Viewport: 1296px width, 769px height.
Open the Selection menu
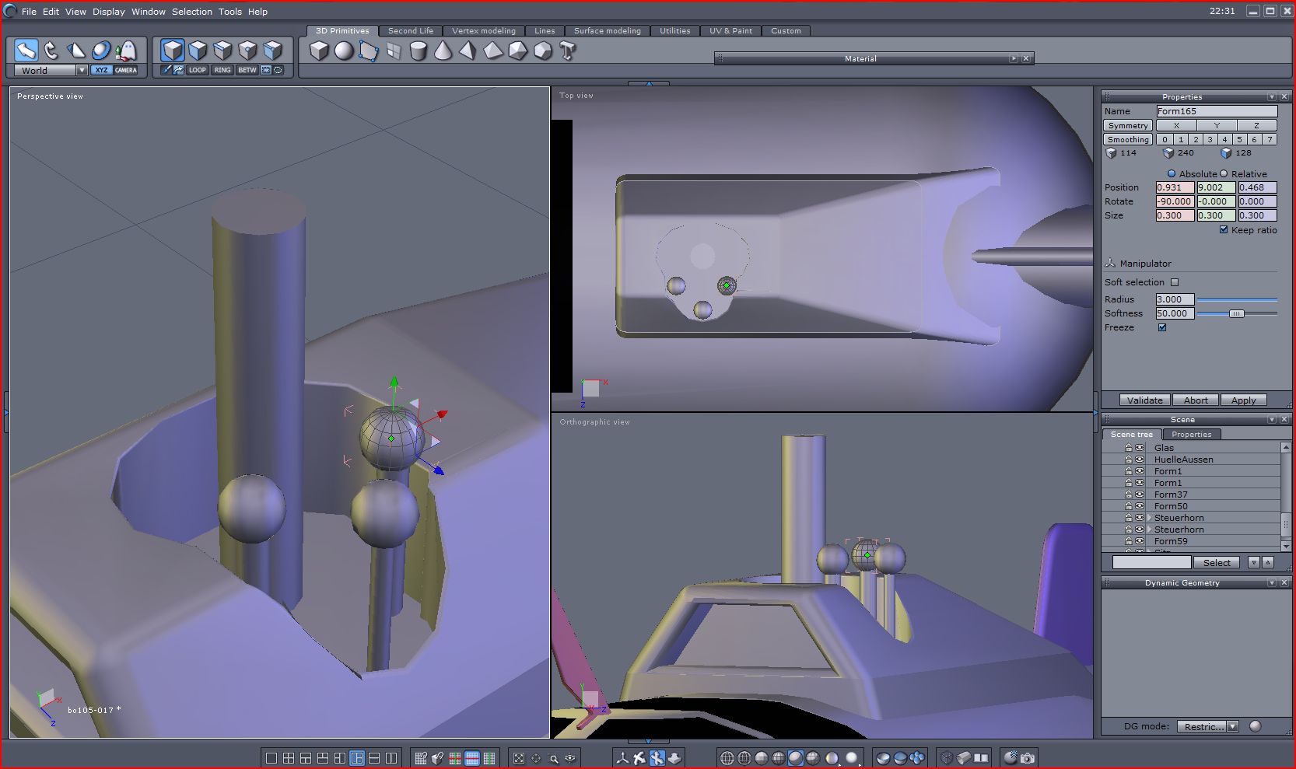click(x=191, y=12)
